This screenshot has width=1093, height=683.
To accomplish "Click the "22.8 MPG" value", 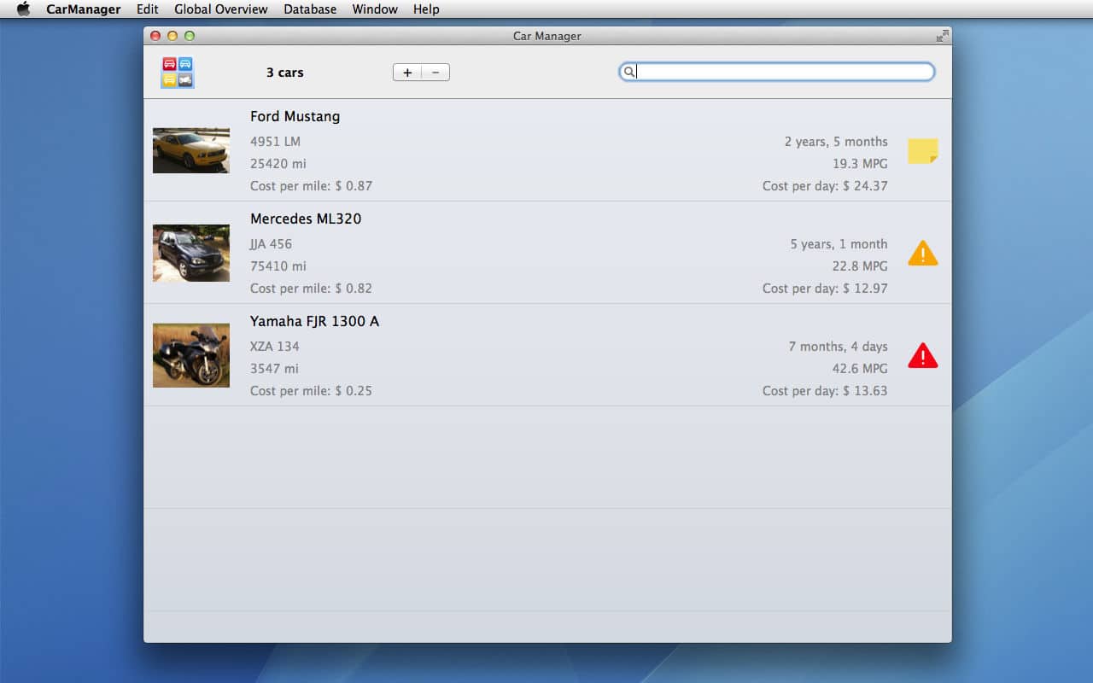I will [860, 266].
